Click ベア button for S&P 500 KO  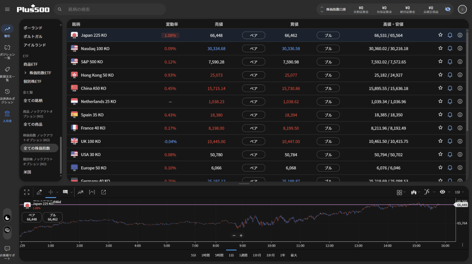click(253, 62)
